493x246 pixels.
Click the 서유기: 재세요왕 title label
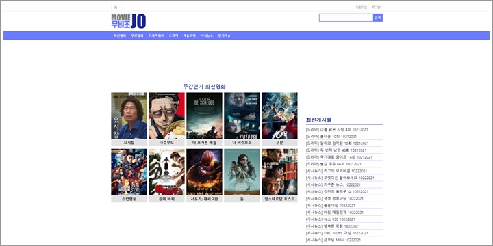tap(204, 199)
